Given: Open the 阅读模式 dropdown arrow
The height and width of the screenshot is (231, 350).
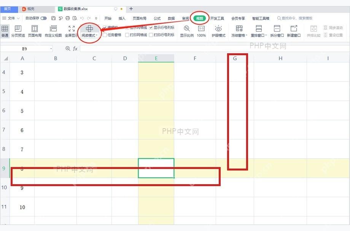Looking at the screenshot, I should click(x=97, y=35).
